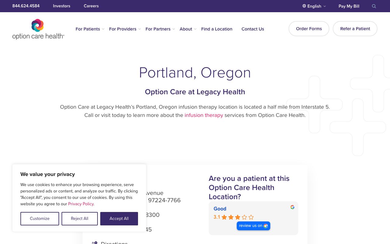
Task: Click the Refer a Patient button
Action: [355, 29]
